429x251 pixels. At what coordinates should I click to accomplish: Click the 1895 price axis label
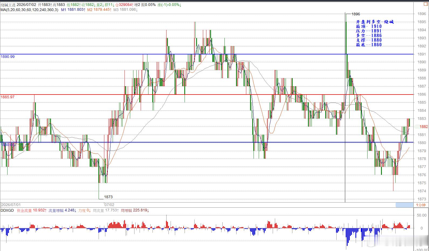tap(422, 22)
